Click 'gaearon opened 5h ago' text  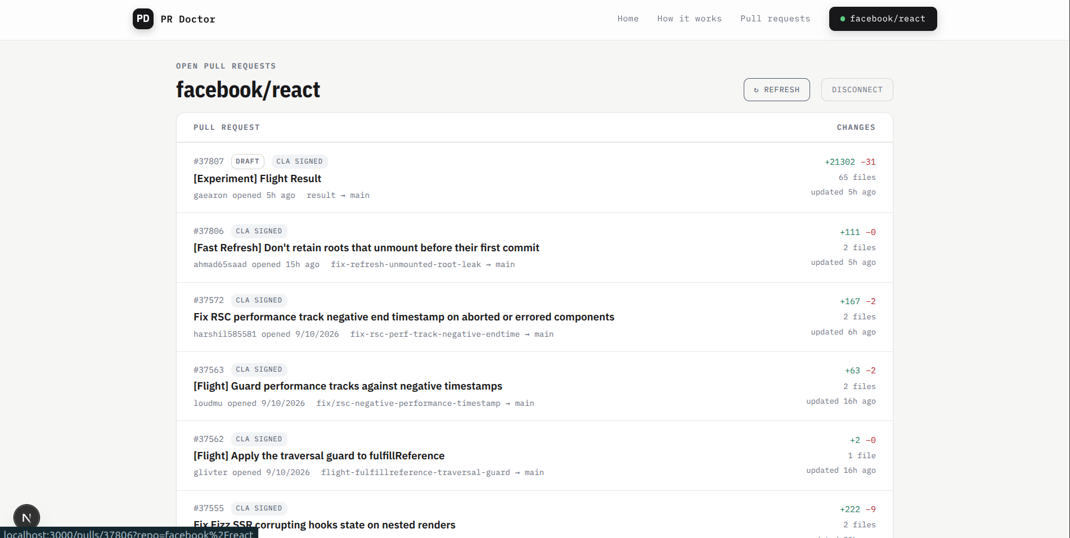coord(244,195)
